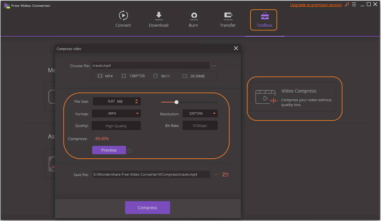
Task: Click the -95.00% compress value
Action: click(x=101, y=139)
